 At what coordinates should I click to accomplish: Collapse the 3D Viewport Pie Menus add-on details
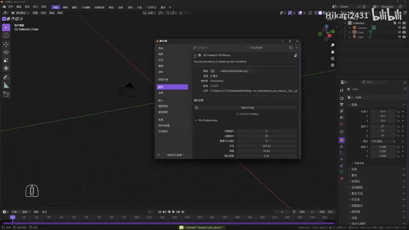click(195, 56)
